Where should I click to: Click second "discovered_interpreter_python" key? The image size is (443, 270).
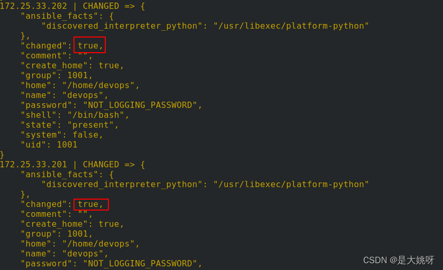(x=122, y=185)
